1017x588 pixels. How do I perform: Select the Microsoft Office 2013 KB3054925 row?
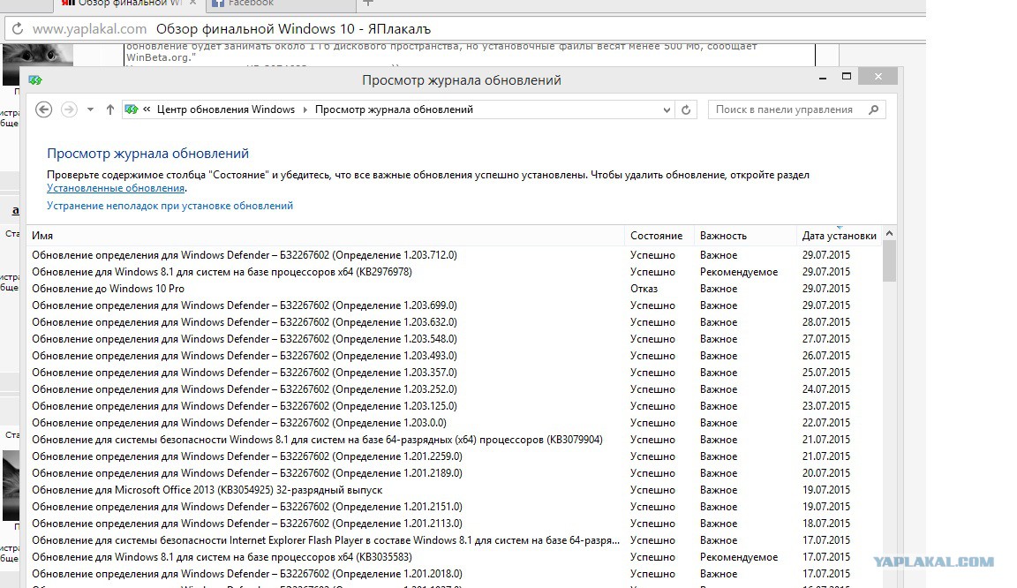454,491
